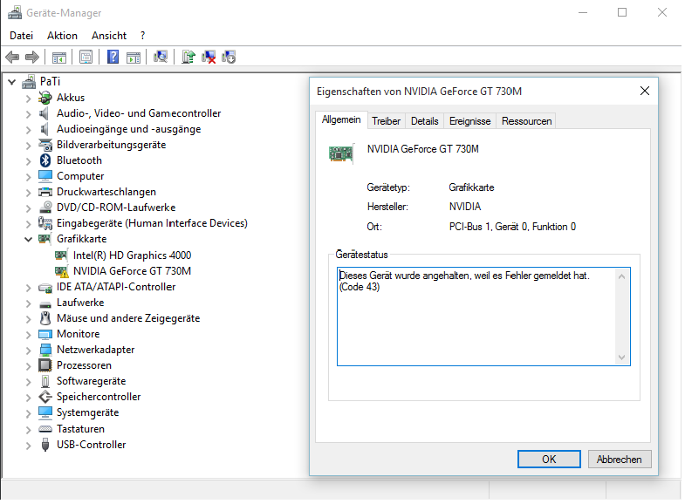This screenshot has width=685, height=504.
Task: Collapse the PaTi root node
Action: point(12,82)
